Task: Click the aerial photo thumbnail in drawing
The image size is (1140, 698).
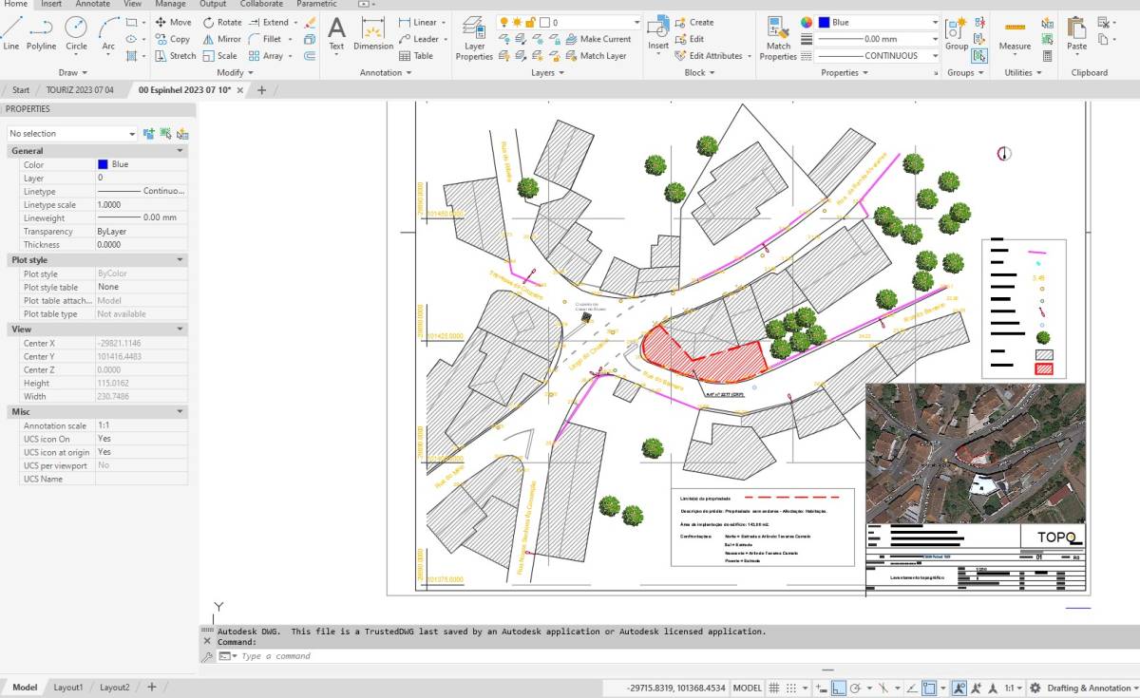Action: (x=975, y=453)
